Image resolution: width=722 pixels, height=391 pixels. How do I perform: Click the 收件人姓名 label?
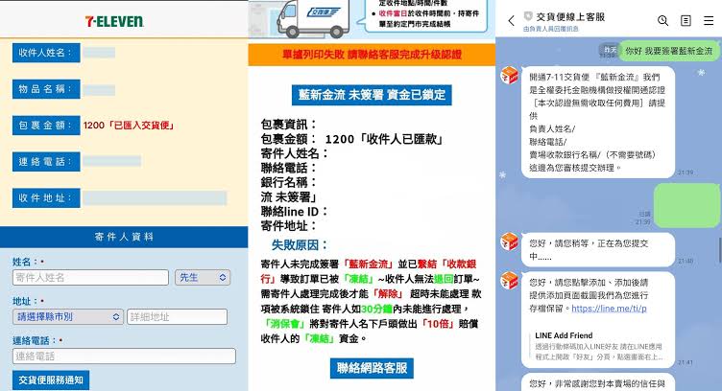(46, 53)
